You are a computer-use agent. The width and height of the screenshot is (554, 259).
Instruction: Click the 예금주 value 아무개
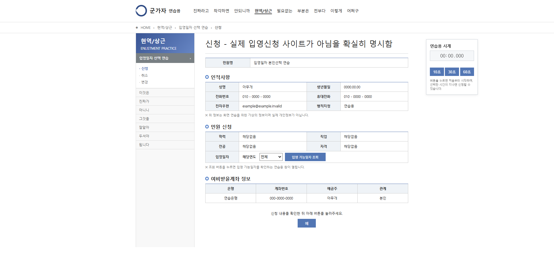(x=332, y=198)
